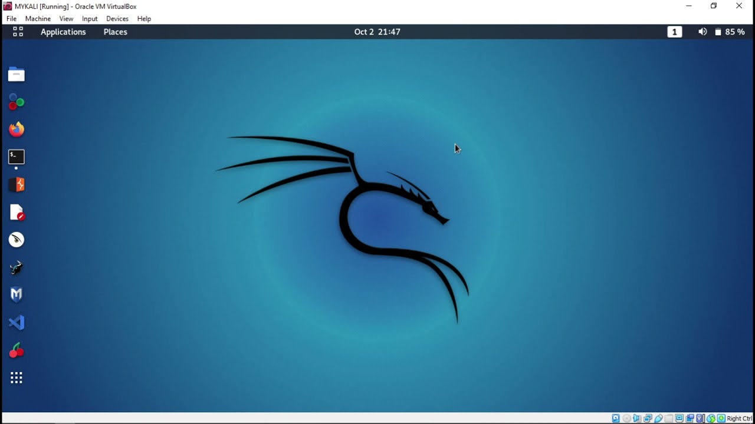Open Visual Studio Code from the dock
The height and width of the screenshot is (424, 755).
point(17,322)
